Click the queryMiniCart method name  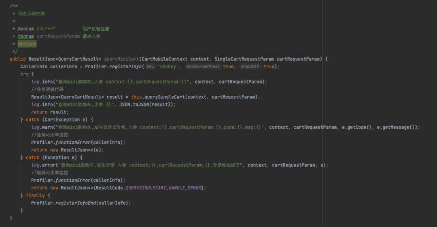(121, 59)
